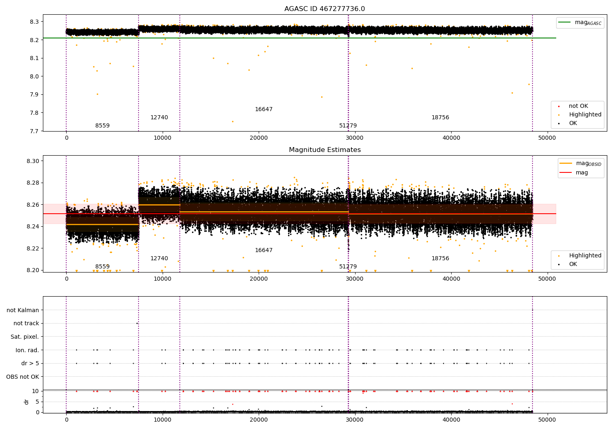This screenshot has height=429, width=613.
Task: Click the 'Ion. rad.' row label
Action: 27,350
